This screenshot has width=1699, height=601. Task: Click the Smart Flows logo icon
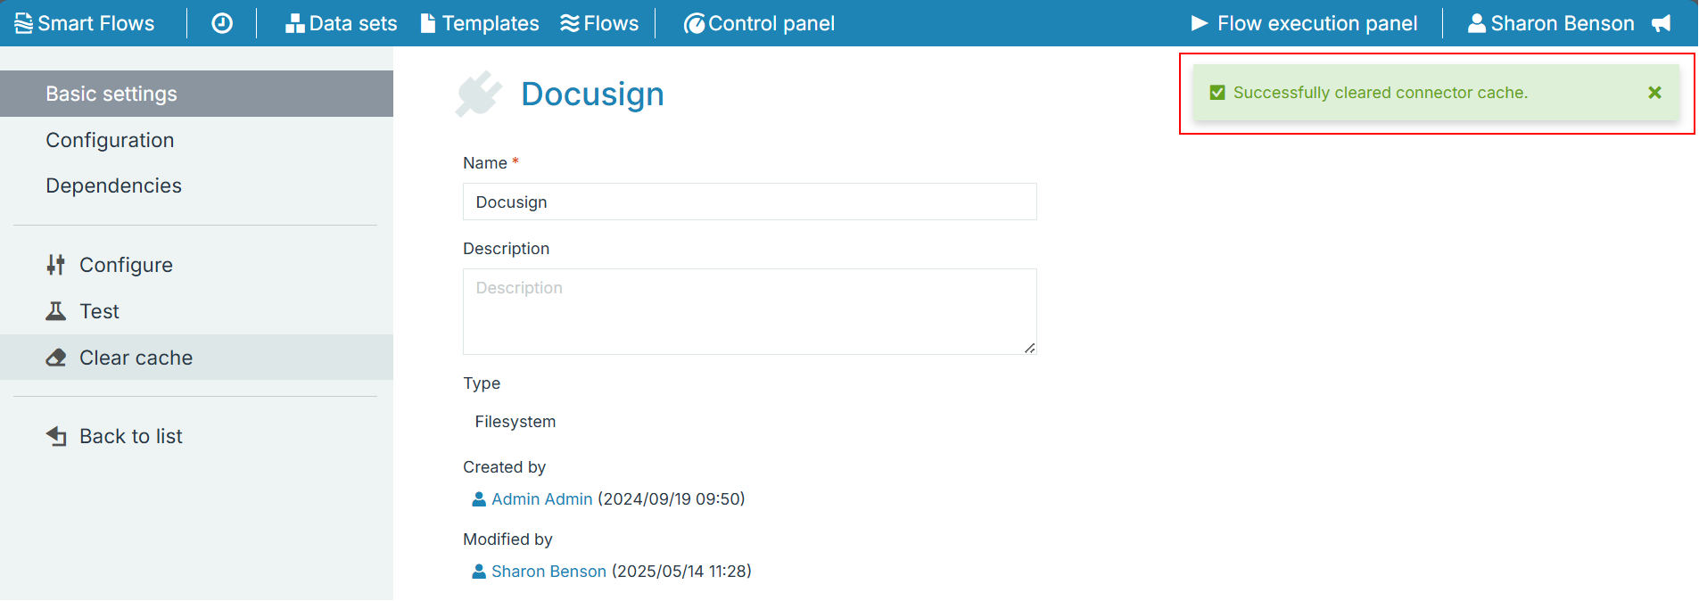point(24,23)
